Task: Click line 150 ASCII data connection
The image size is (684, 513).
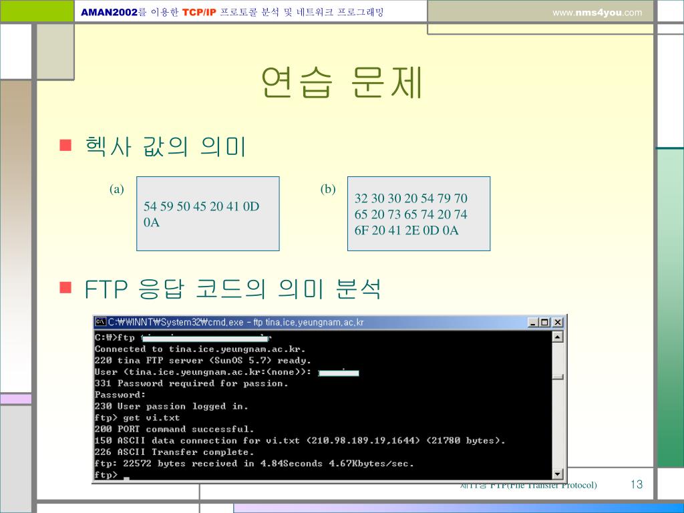Action: 300,441
